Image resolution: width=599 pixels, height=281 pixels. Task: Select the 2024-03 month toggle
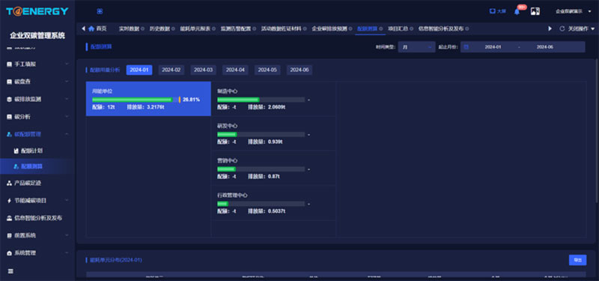203,70
